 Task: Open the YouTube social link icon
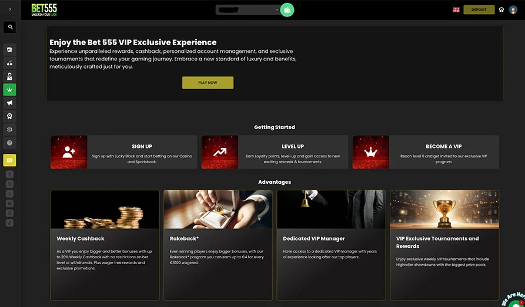[x=10, y=203]
